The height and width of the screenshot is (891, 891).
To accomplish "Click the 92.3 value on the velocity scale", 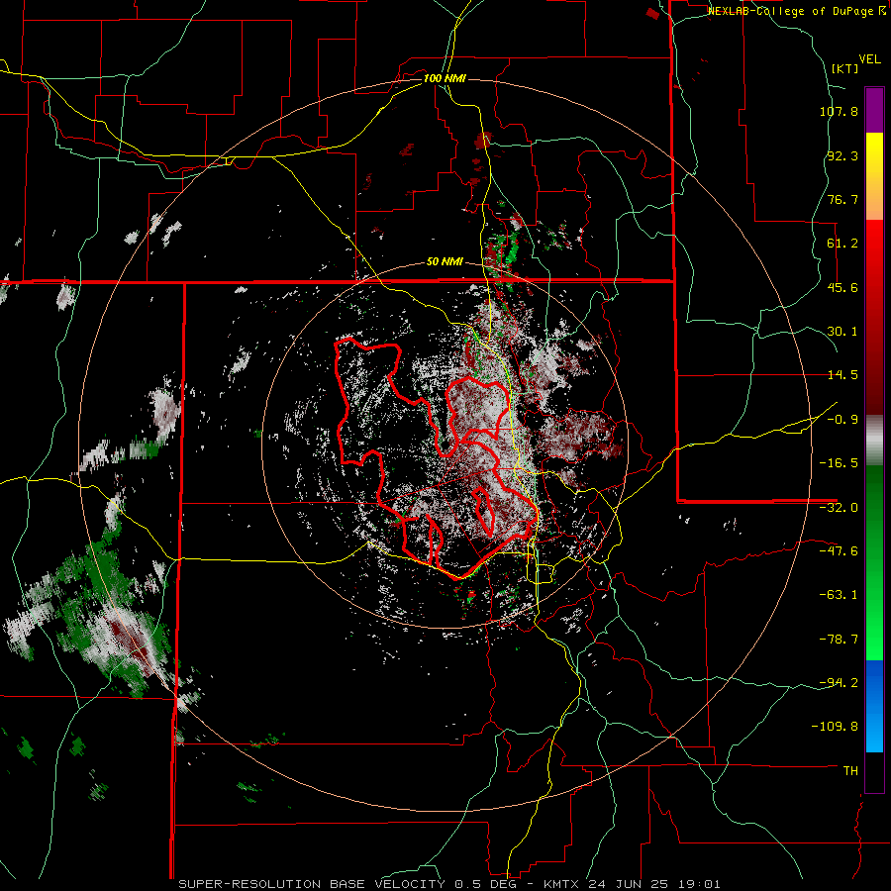I will click(x=842, y=155).
